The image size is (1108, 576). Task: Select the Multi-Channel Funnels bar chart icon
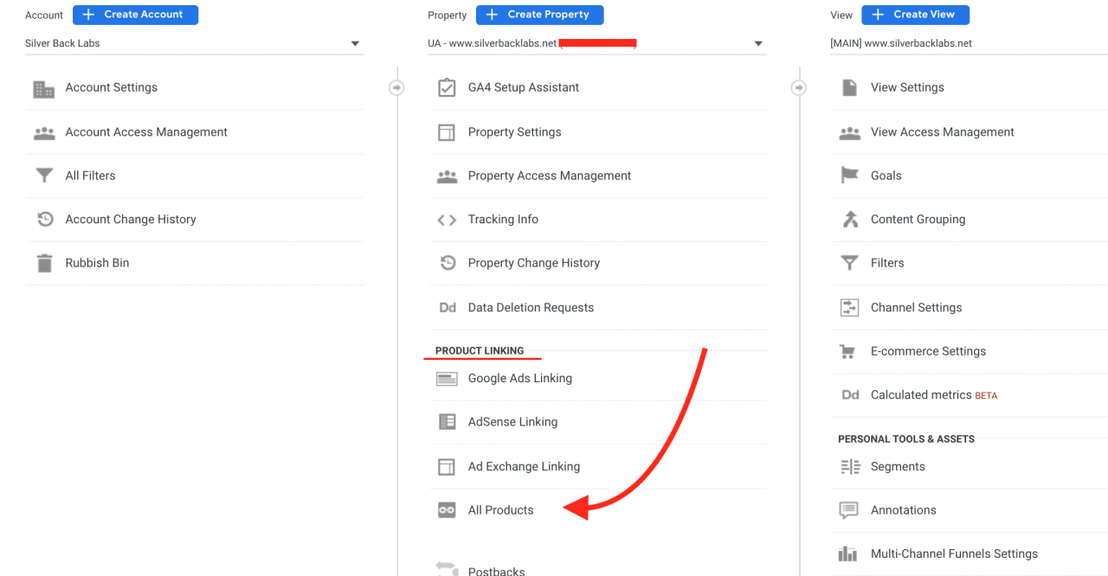(x=848, y=554)
